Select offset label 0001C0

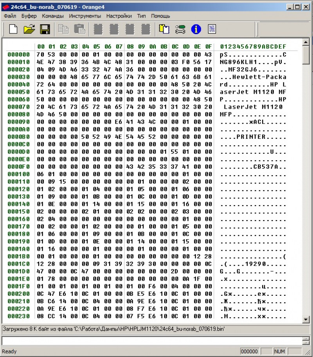pyautogui.click(x=19, y=264)
